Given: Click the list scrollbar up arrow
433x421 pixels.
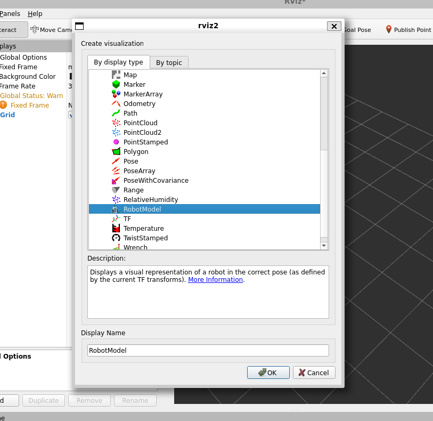Looking at the screenshot, I should point(324,73).
